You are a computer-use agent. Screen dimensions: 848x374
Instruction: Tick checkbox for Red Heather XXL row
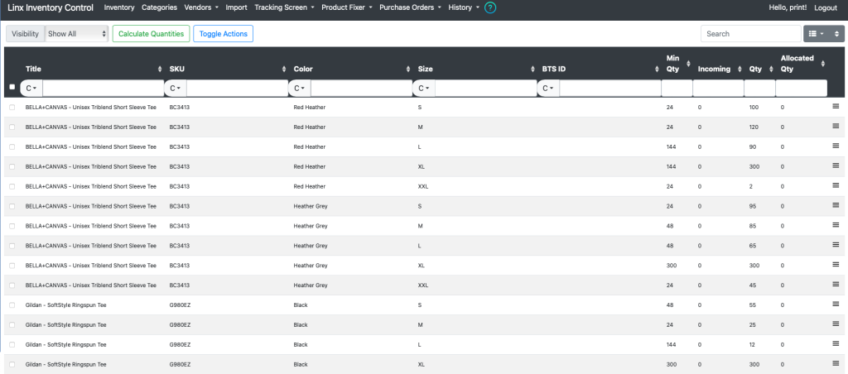click(x=12, y=186)
